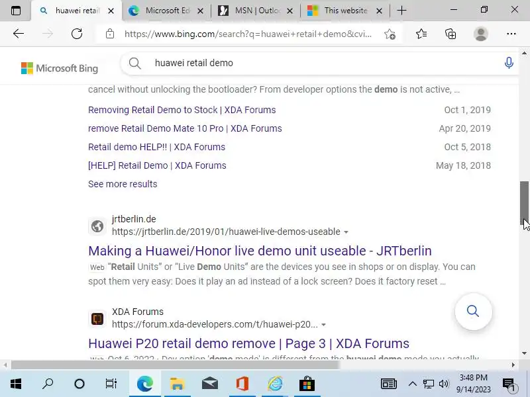
Task: Click scroll down arrow on vertical scrollbar
Action: (524, 353)
